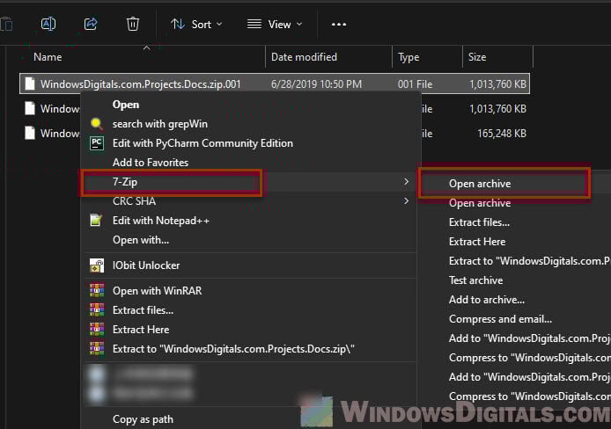Choose WinRAR Extract to "WindowsDigitals.com.Projects.Docs.zip\"

[233, 349]
